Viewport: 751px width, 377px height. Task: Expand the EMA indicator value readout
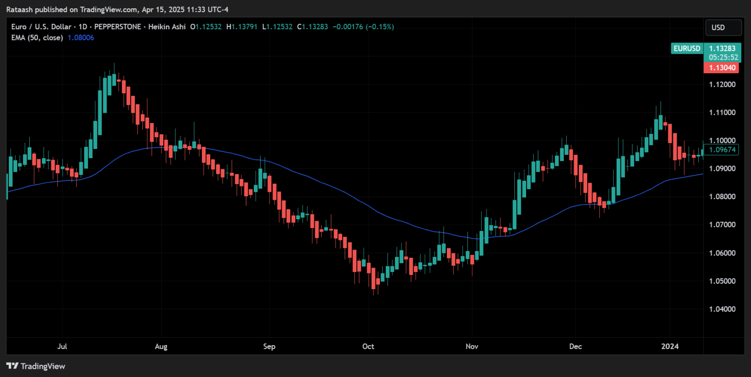[81, 38]
